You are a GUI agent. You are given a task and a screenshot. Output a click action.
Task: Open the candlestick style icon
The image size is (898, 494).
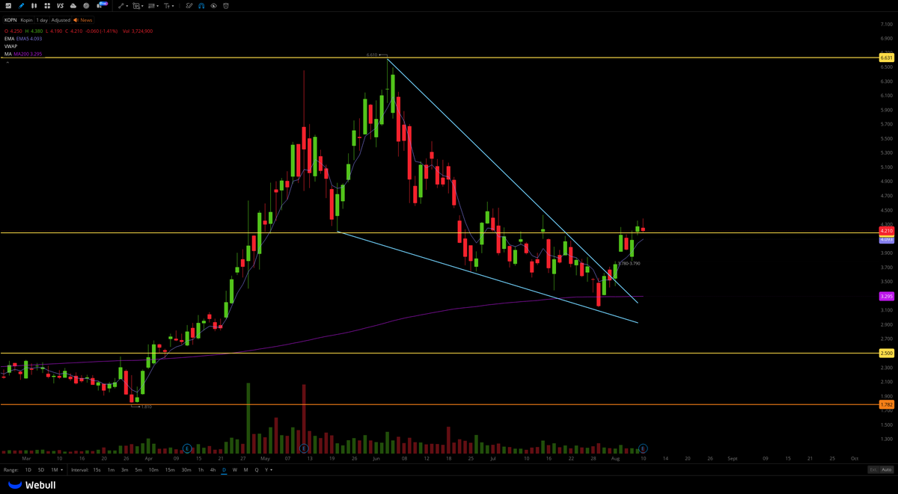tap(34, 5)
